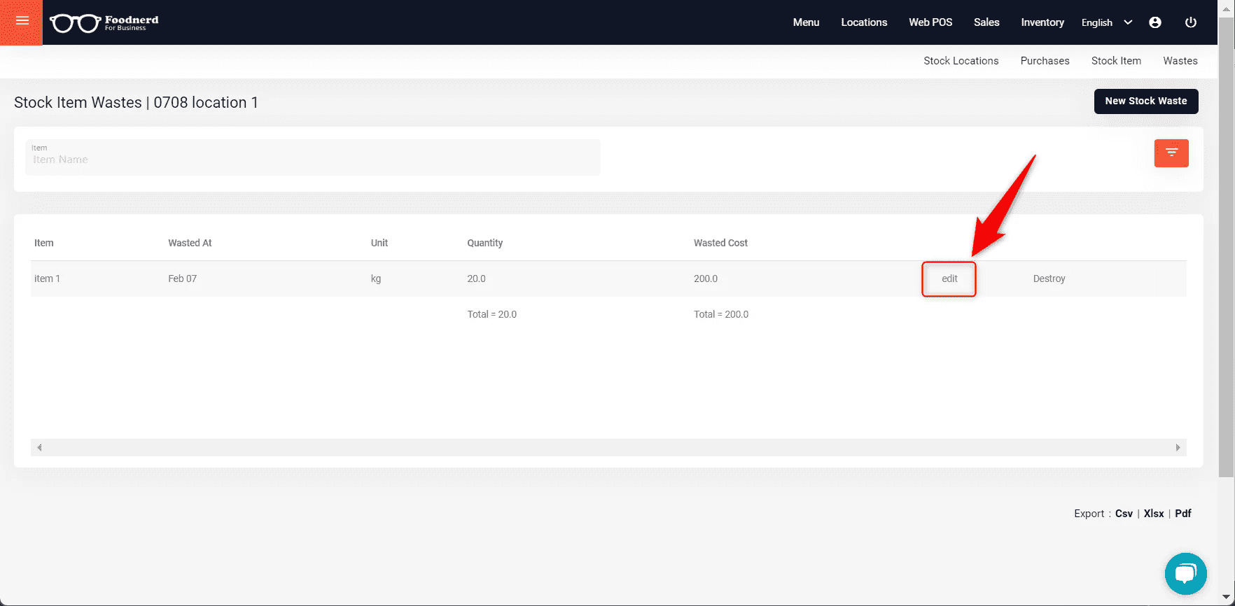The image size is (1235, 606).
Task: Export wastes as Pdf
Action: click(1183, 514)
